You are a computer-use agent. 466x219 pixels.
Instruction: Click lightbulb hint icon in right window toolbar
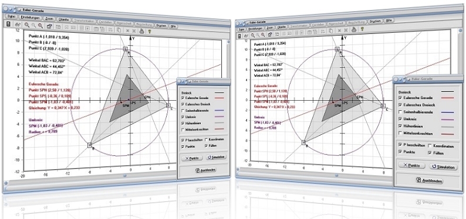click(x=362, y=29)
